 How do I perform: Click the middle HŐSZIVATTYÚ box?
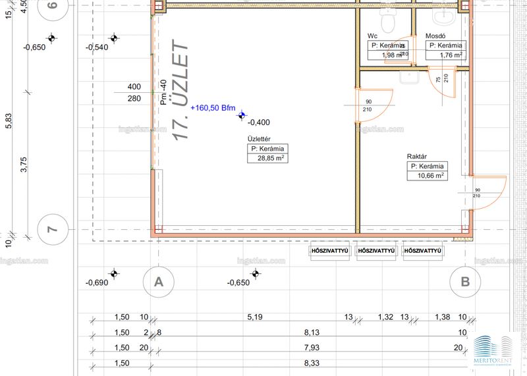coord(376,251)
